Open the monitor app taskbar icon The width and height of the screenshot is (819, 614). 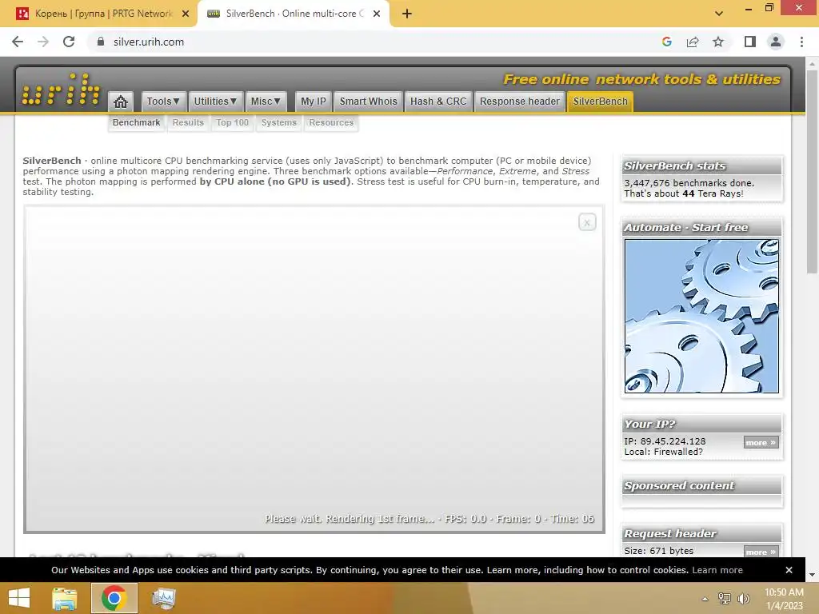pyautogui.click(x=163, y=598)
